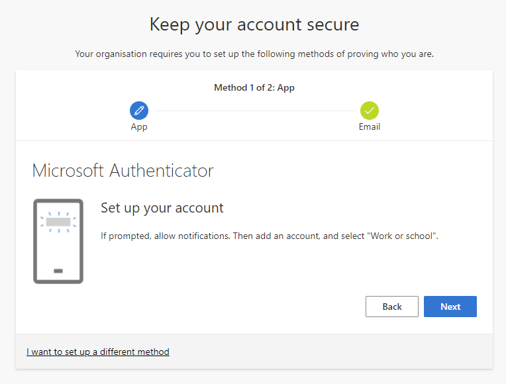
Task: Select the Email step label
Action: 370,126
